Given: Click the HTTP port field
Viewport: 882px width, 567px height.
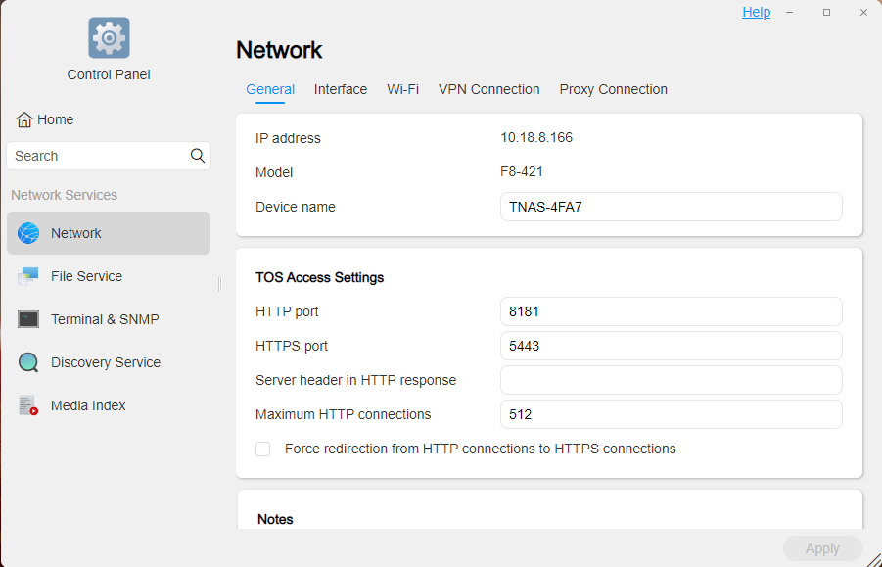Looking at the screenshot, I should tap(671, 311).
